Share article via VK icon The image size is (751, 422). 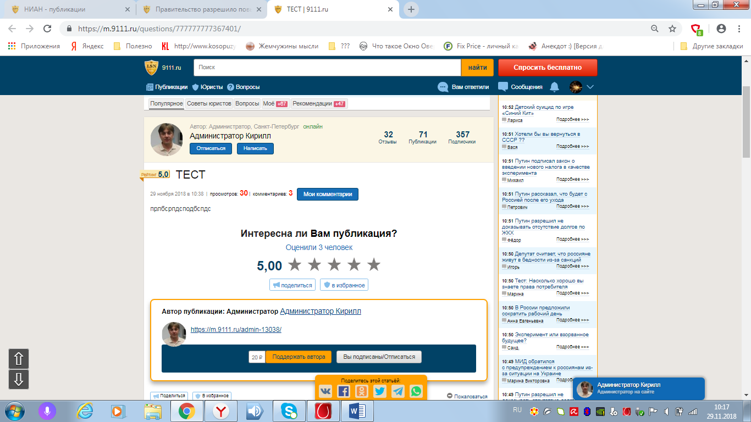point(325,391)
